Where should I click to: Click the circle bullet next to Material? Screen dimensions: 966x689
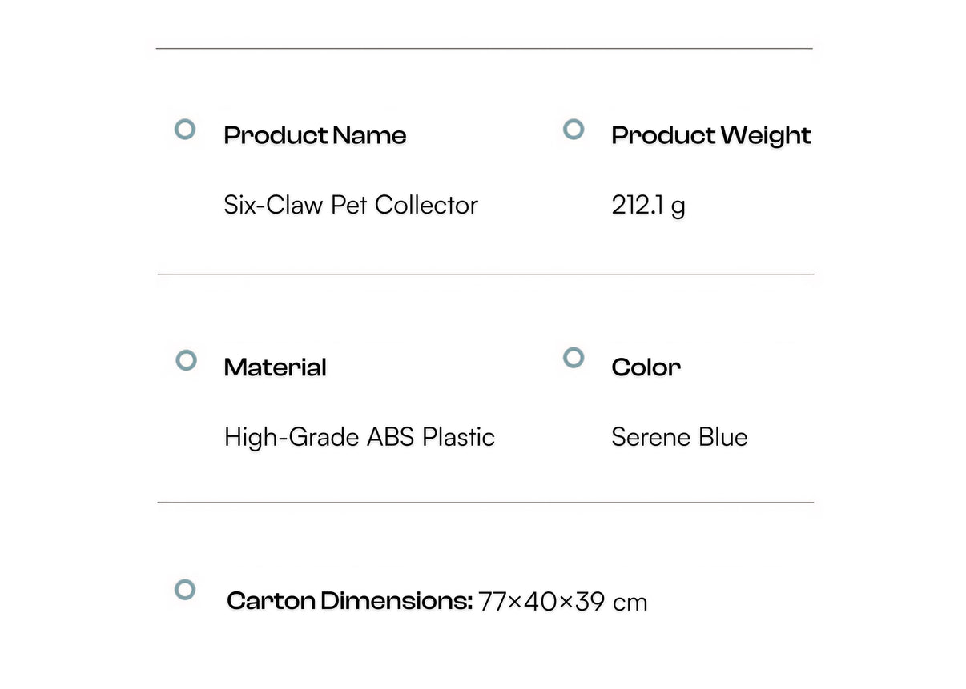(x=186, y=360)
